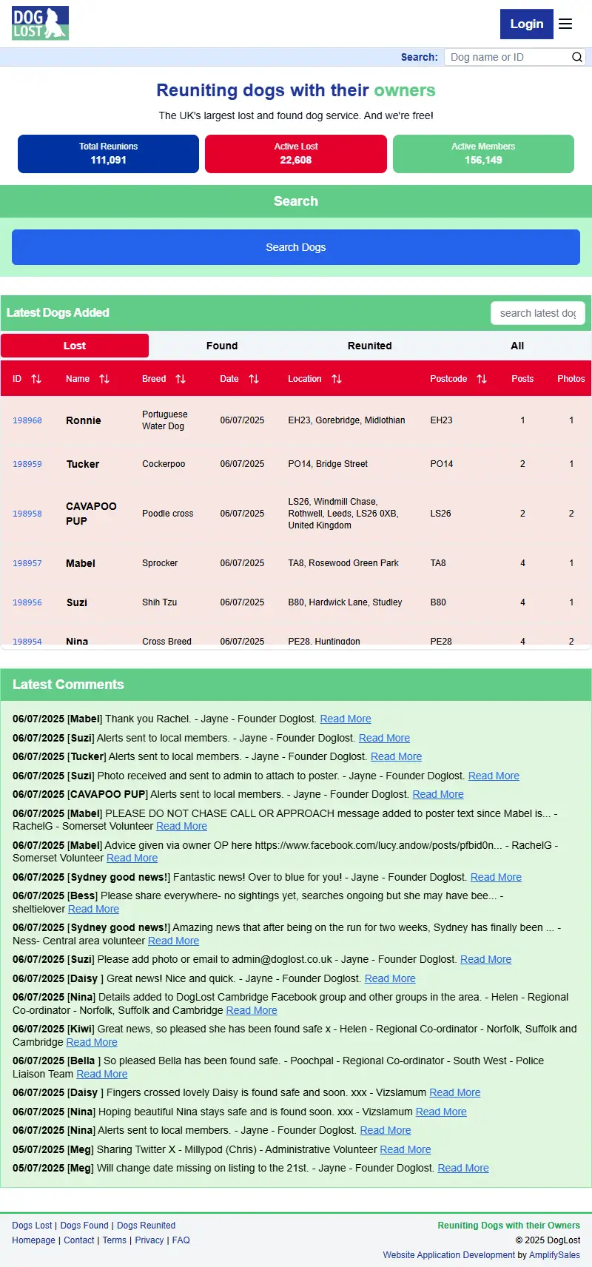The image size is (592, 1267).
Task: Click B80, Hardwick Lane, Studley location
Action: [345, 602]
